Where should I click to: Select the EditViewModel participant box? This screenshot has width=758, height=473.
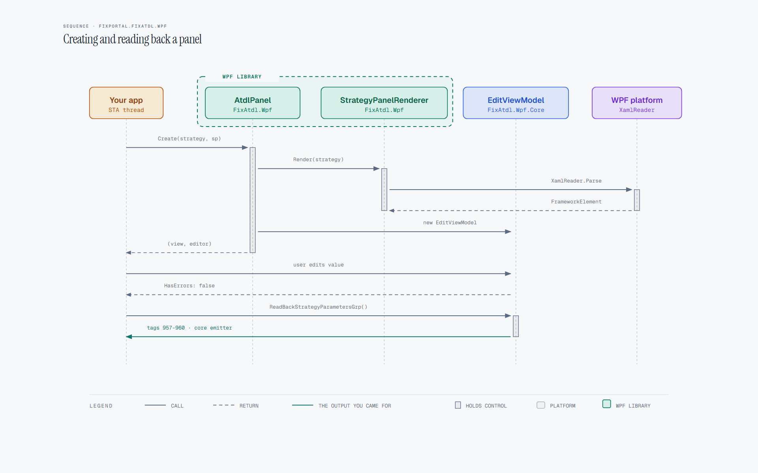click(x=516, y=103)
